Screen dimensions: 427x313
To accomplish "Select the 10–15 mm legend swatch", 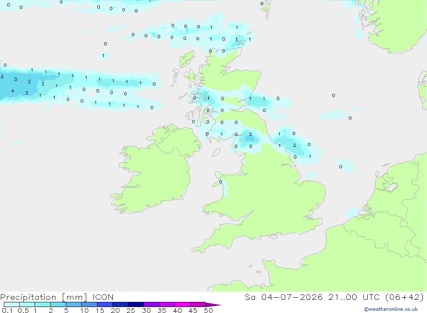I will (89, 304).
